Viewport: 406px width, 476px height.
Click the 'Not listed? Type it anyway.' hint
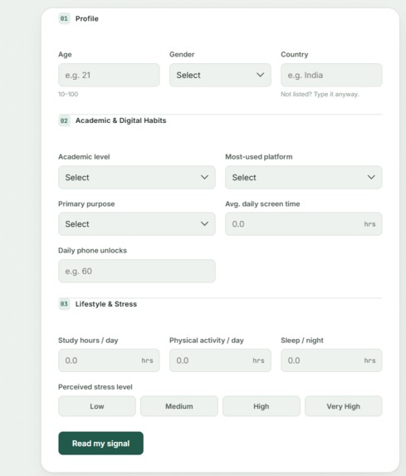[320, 94]
